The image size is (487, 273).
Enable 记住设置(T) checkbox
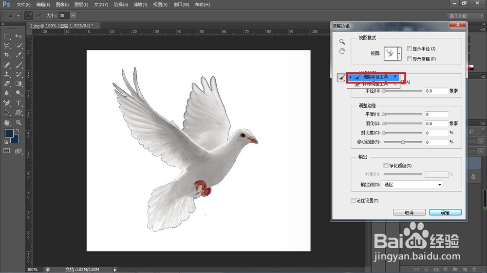click(353, 201)
